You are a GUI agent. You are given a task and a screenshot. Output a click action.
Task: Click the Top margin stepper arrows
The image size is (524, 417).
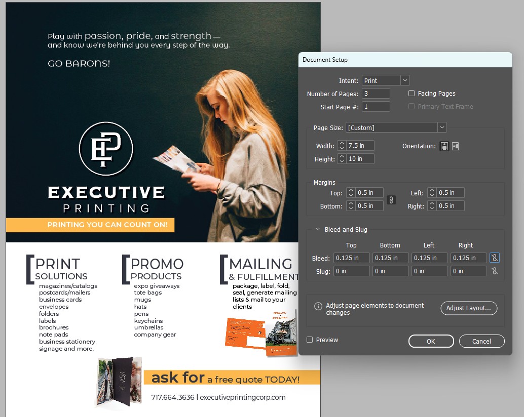(351, 193)
